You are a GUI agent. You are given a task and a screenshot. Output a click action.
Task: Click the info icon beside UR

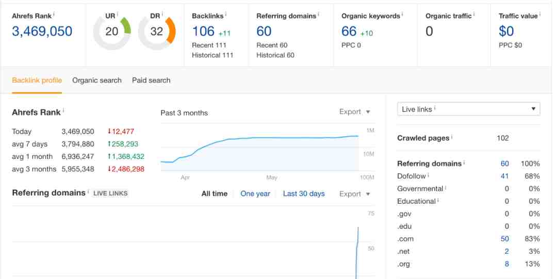click(x=118, y=14)
